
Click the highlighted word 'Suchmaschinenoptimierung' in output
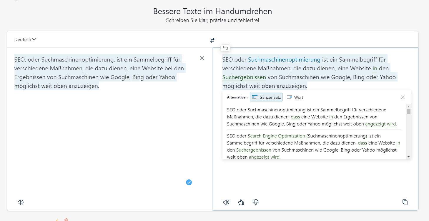coord(284,60)
